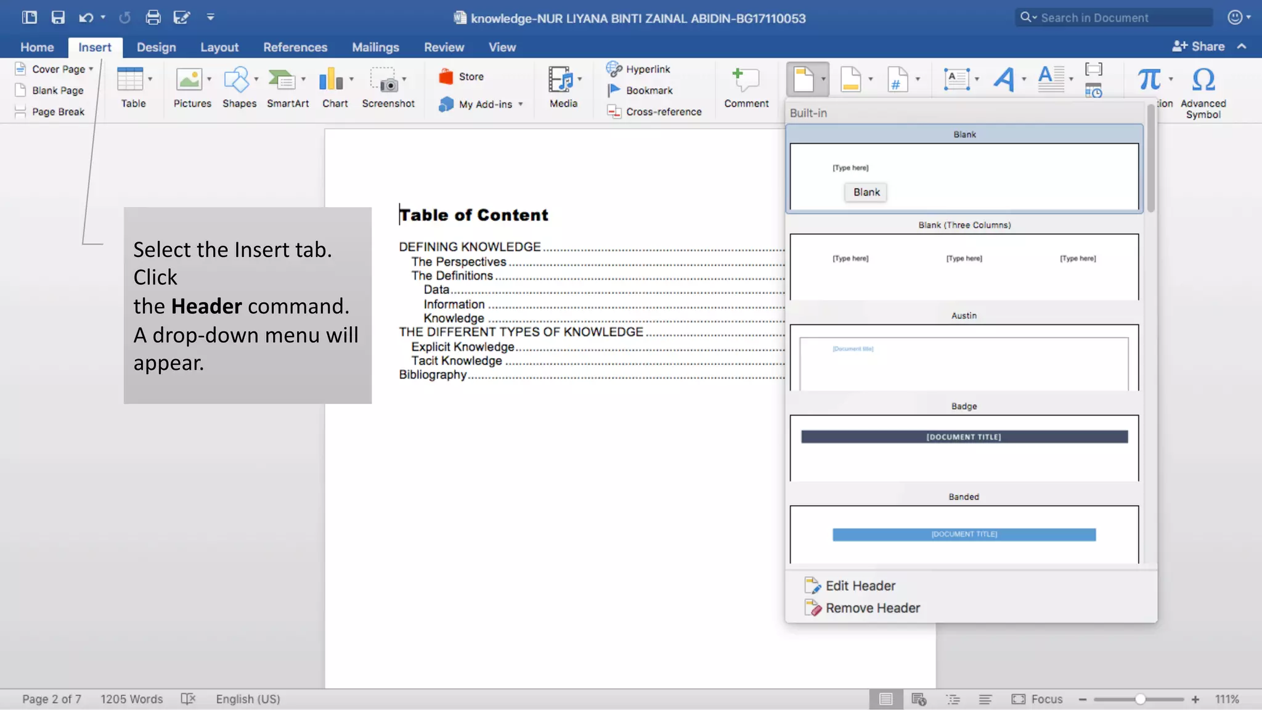Click Edit Header in dropdown menu
Image resolution: width=1262 pixels, height=710 pixels.
point(860,586)
